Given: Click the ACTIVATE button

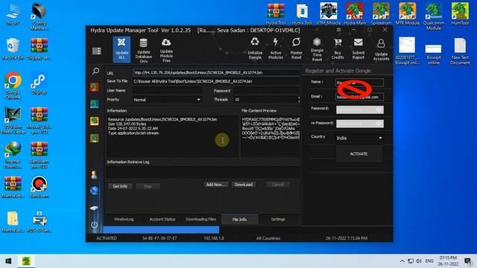Looking at the screenshot, I should click(x=359, y=154).
